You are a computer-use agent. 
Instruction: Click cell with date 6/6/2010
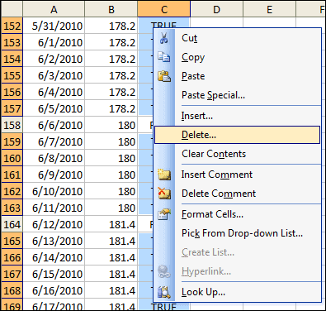pyautogui.click(x=54, y=125)
